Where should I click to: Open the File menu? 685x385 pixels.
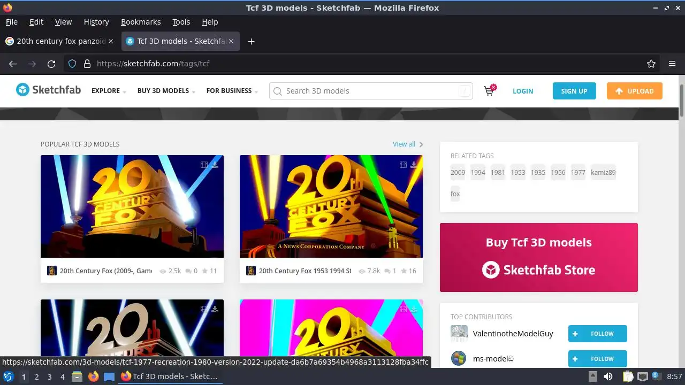(12, 22)
